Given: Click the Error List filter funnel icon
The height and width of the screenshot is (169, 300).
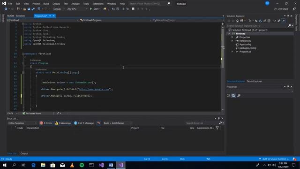Looking at the screenshot, I should (217, 128).
